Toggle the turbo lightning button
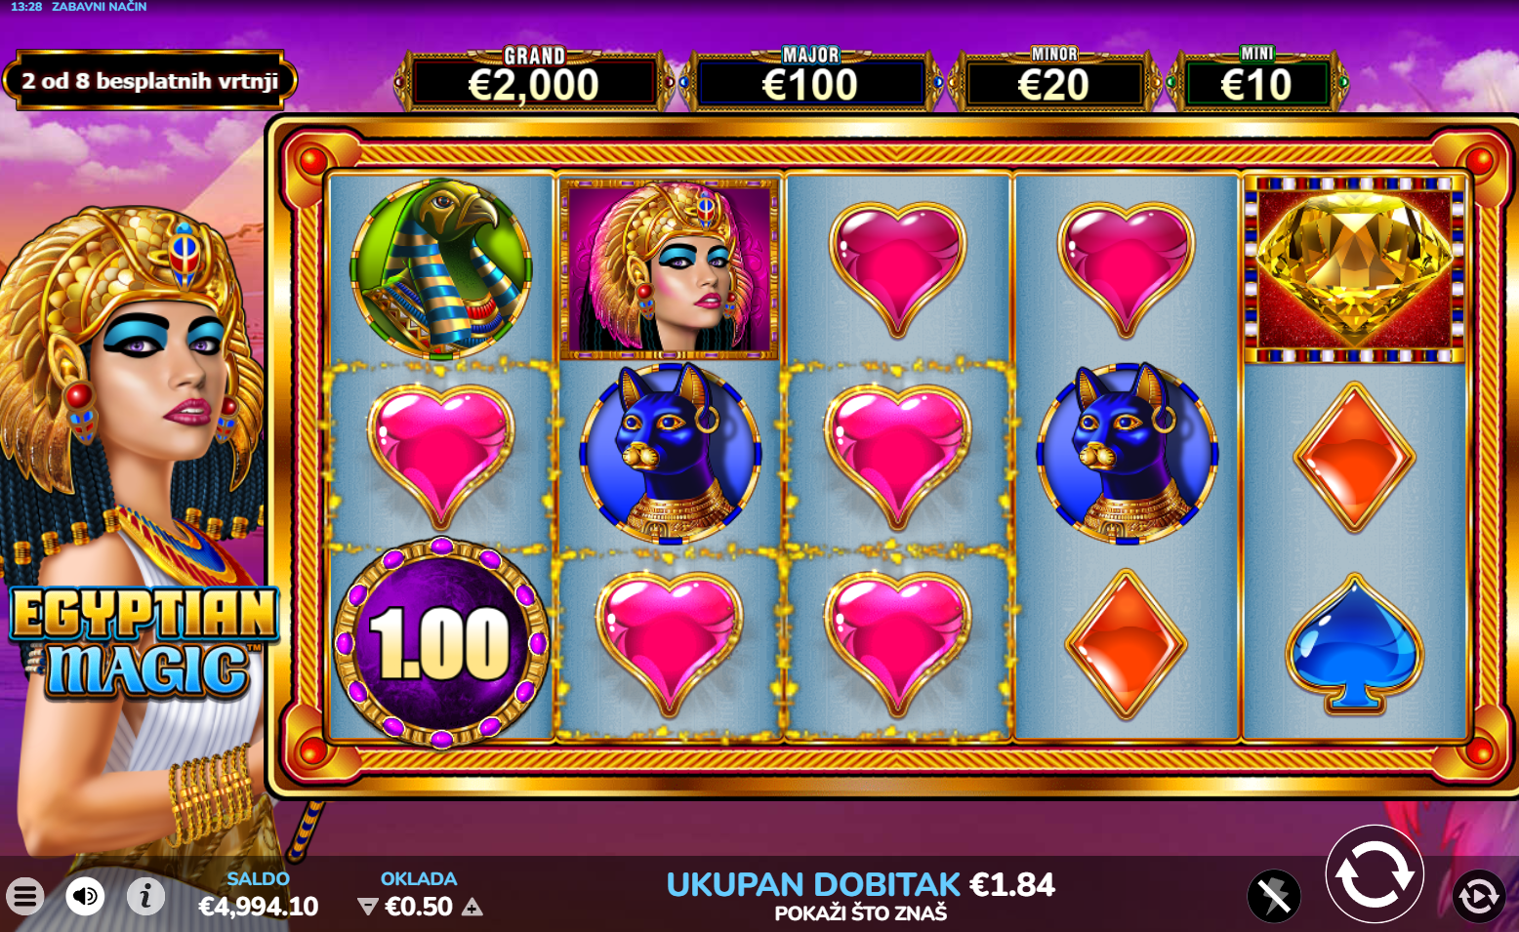The width and height of the screenshot is (1519, 932). [x=1274, y=896]
